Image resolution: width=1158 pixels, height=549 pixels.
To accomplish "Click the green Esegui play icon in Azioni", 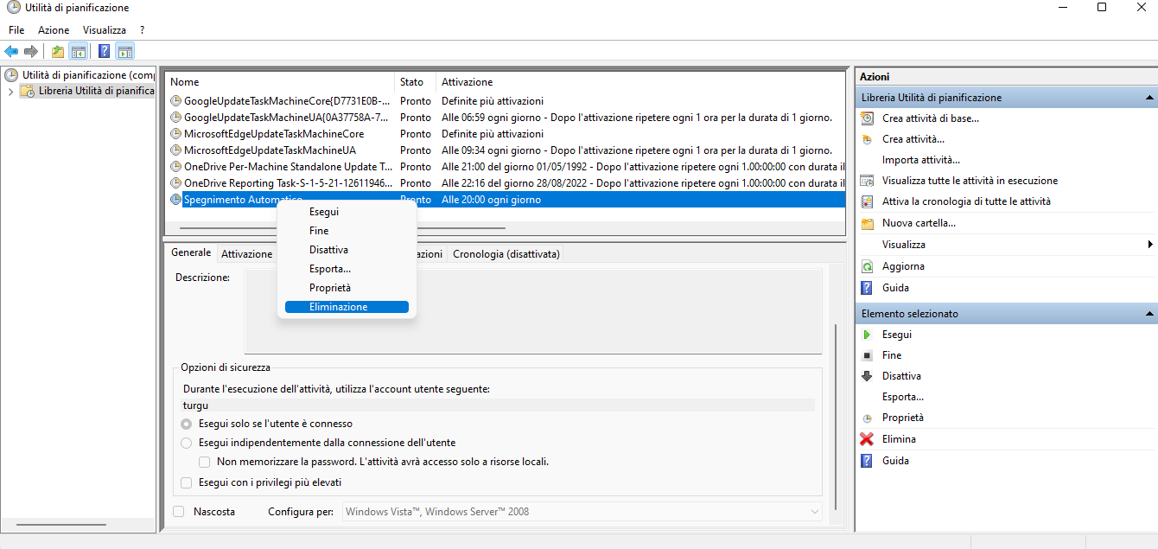I will [x=867, y=335].
